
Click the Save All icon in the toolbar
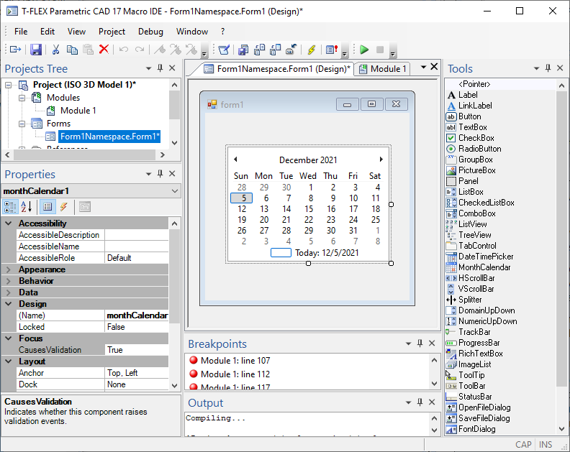pos(243,50)
